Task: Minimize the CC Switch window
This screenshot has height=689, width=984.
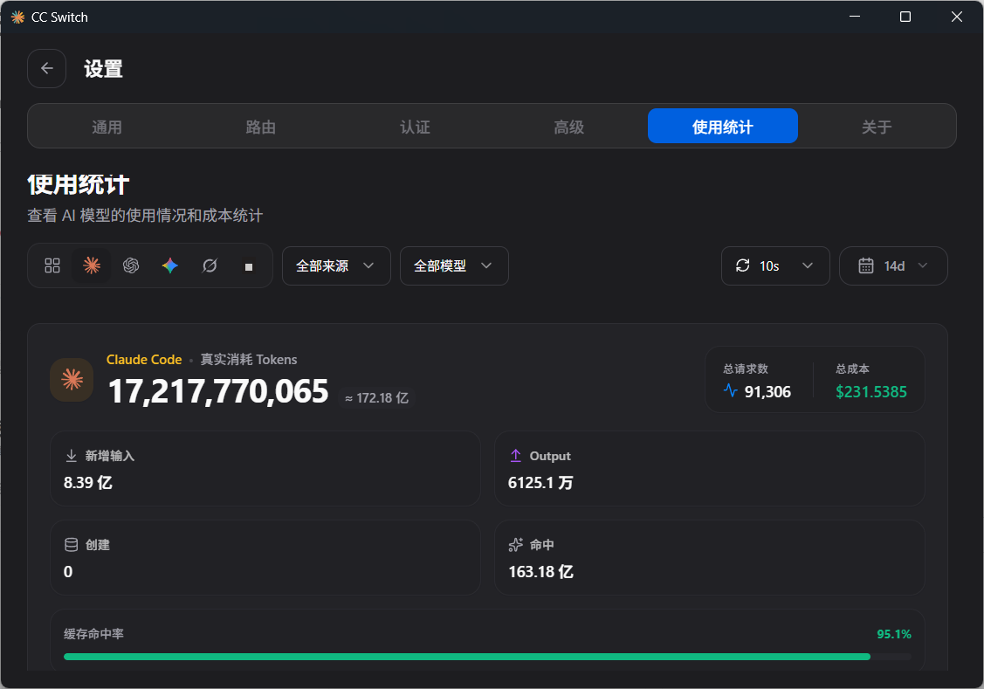Action: pyautogui.click(x=855, y=17)
